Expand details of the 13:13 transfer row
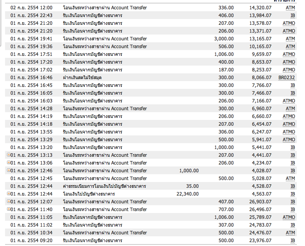 [x=9, y=154]
